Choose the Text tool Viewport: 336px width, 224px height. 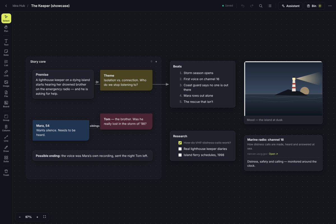click(x=6, y=42)
